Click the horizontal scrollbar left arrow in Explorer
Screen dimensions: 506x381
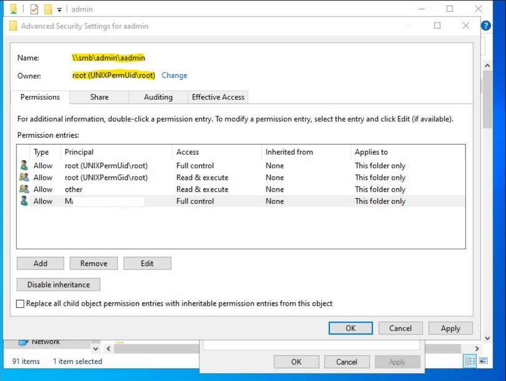tap(109, 349)
